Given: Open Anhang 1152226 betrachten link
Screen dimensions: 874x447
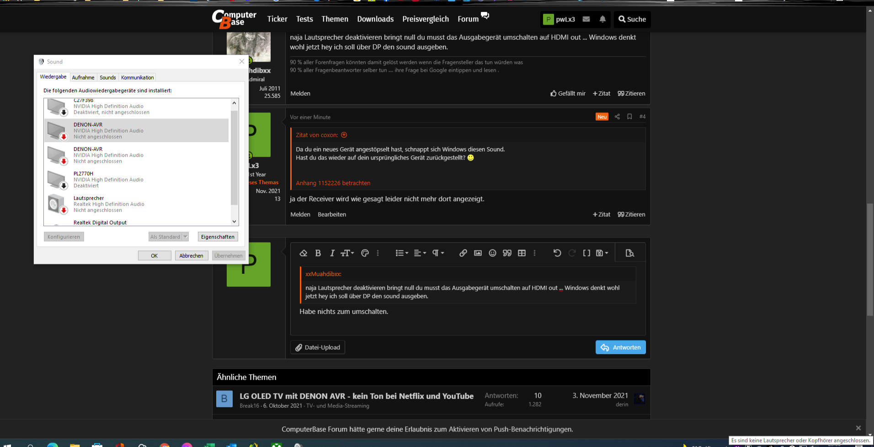Looking at the screenshot, I should pyautogui.click(x=333, y=183).
